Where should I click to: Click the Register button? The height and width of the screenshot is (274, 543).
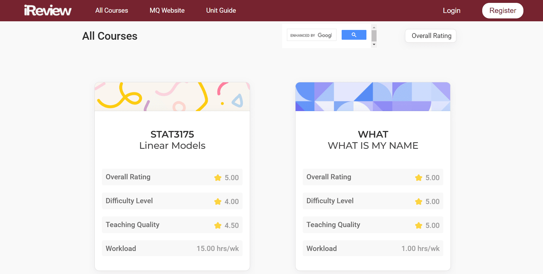503,11
